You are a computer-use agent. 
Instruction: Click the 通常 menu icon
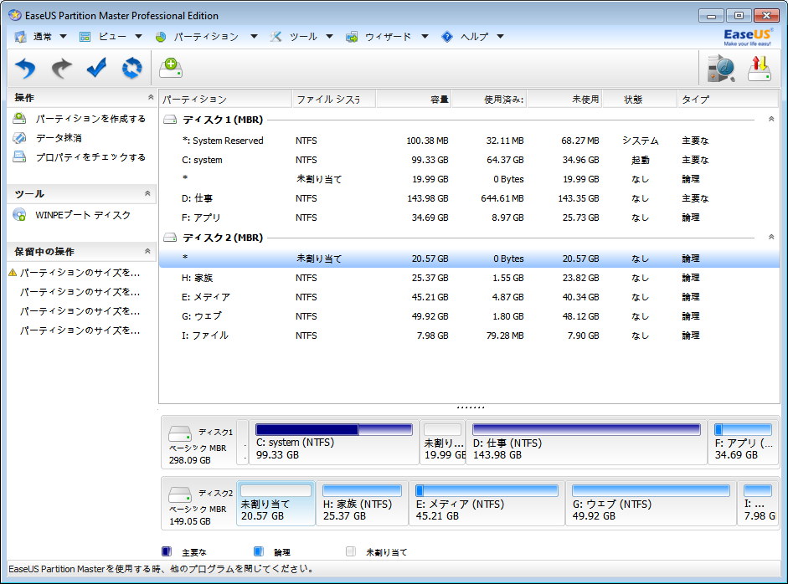pyautogui.click(x=20, y=37)
